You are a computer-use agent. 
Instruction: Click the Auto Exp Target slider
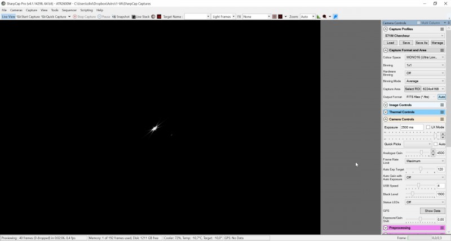click(420, 169)
